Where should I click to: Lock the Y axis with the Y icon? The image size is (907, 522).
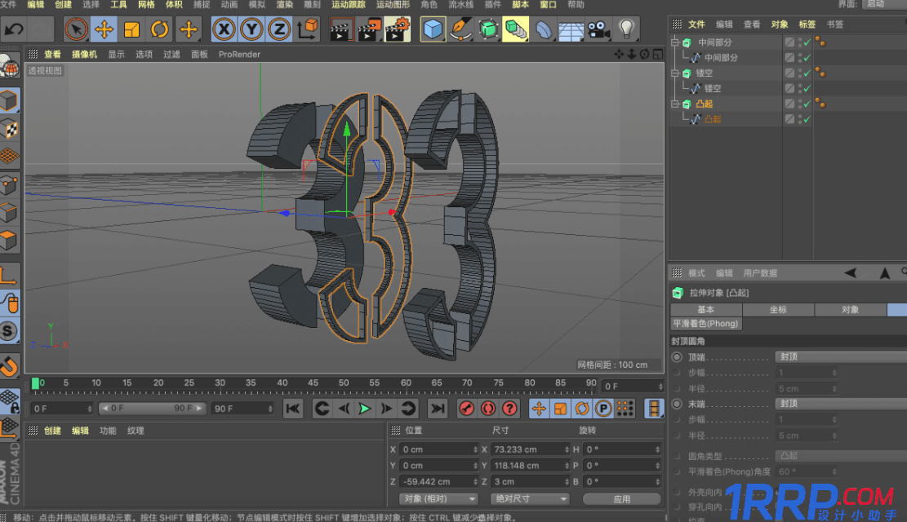coord(251,30)
